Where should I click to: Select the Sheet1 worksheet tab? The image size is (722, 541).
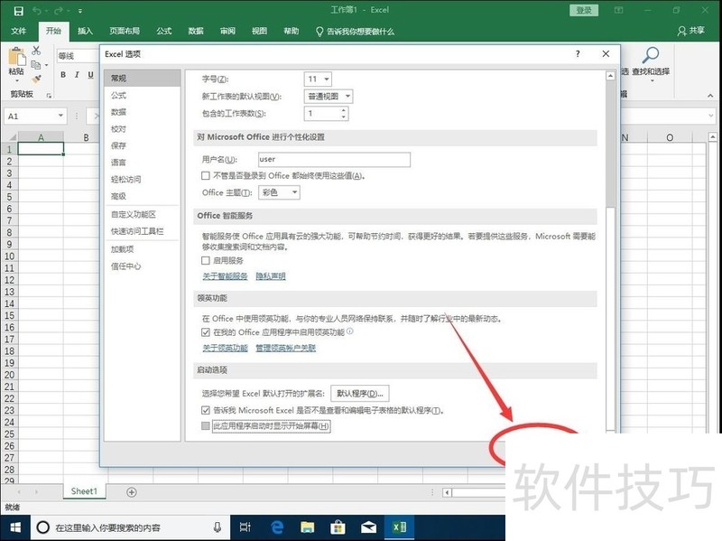click(x=84, y=491)
